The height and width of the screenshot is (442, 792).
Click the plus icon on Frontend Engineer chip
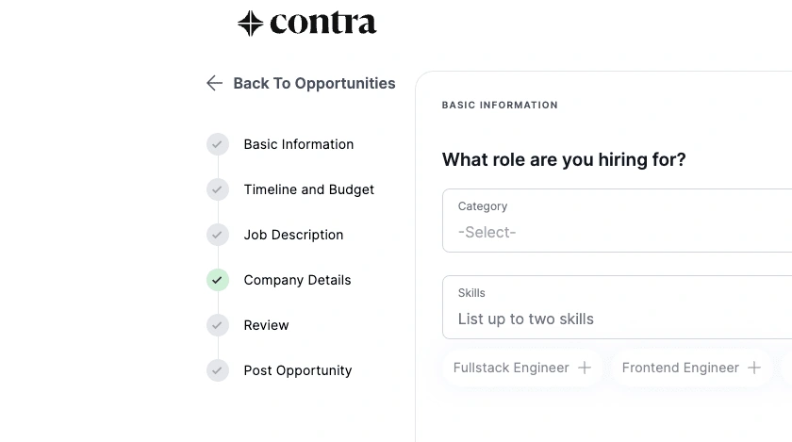coord(754,368)
